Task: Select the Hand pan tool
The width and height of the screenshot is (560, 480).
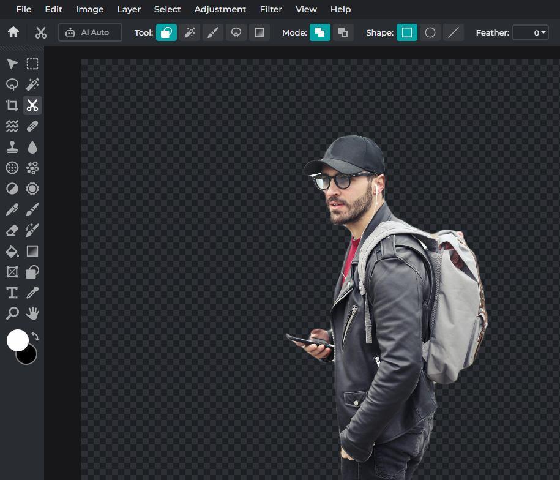Action: [x=32, y=313]
